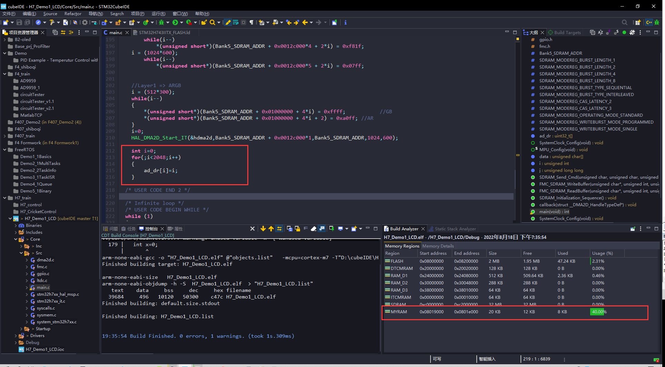Click MYRAM 40.00% usage bar

[x=598, y=312]
